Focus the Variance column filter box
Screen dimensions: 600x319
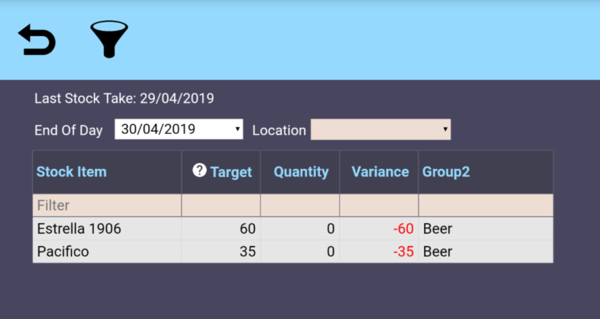point(379,206)
